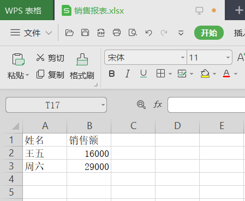
Task: Click the select all corner triangle
Action: point(16,126)
